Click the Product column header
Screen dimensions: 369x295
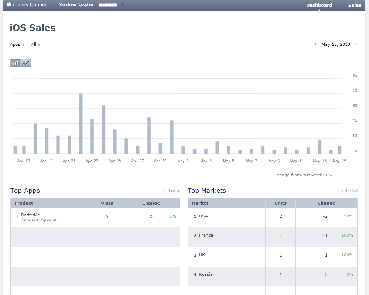(24, 203)
